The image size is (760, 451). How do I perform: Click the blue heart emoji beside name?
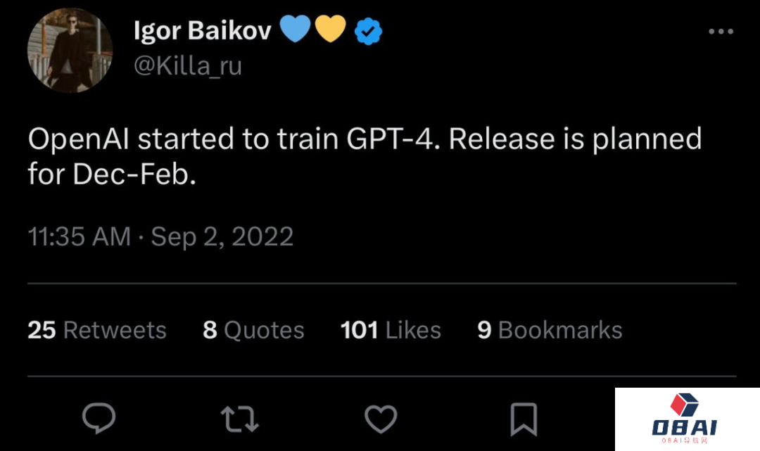(296, 30)
